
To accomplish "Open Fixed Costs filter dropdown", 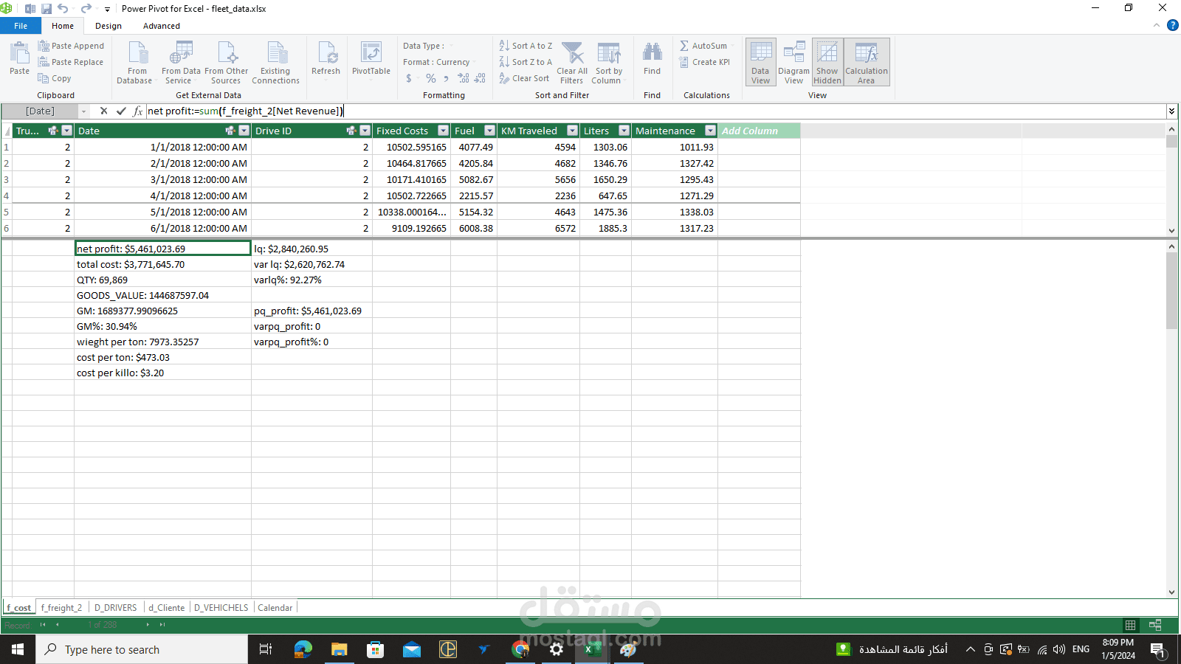I will (443, 131).
